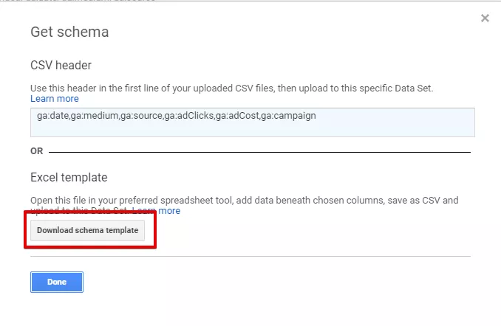501x326 pixels.
Task: Click the CSV header section heading
Action: [61, 65]
